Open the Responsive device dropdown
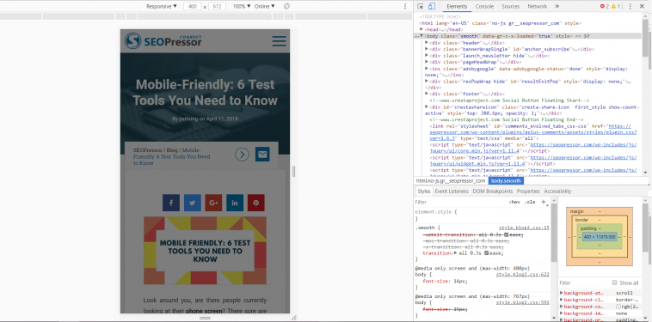 click(x=162, y=6)
